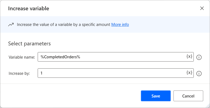Image resolution: width=210 pixels, height=108 pixels.
Task: Click info icon beside Increase by field
Action: pos(199,73)
